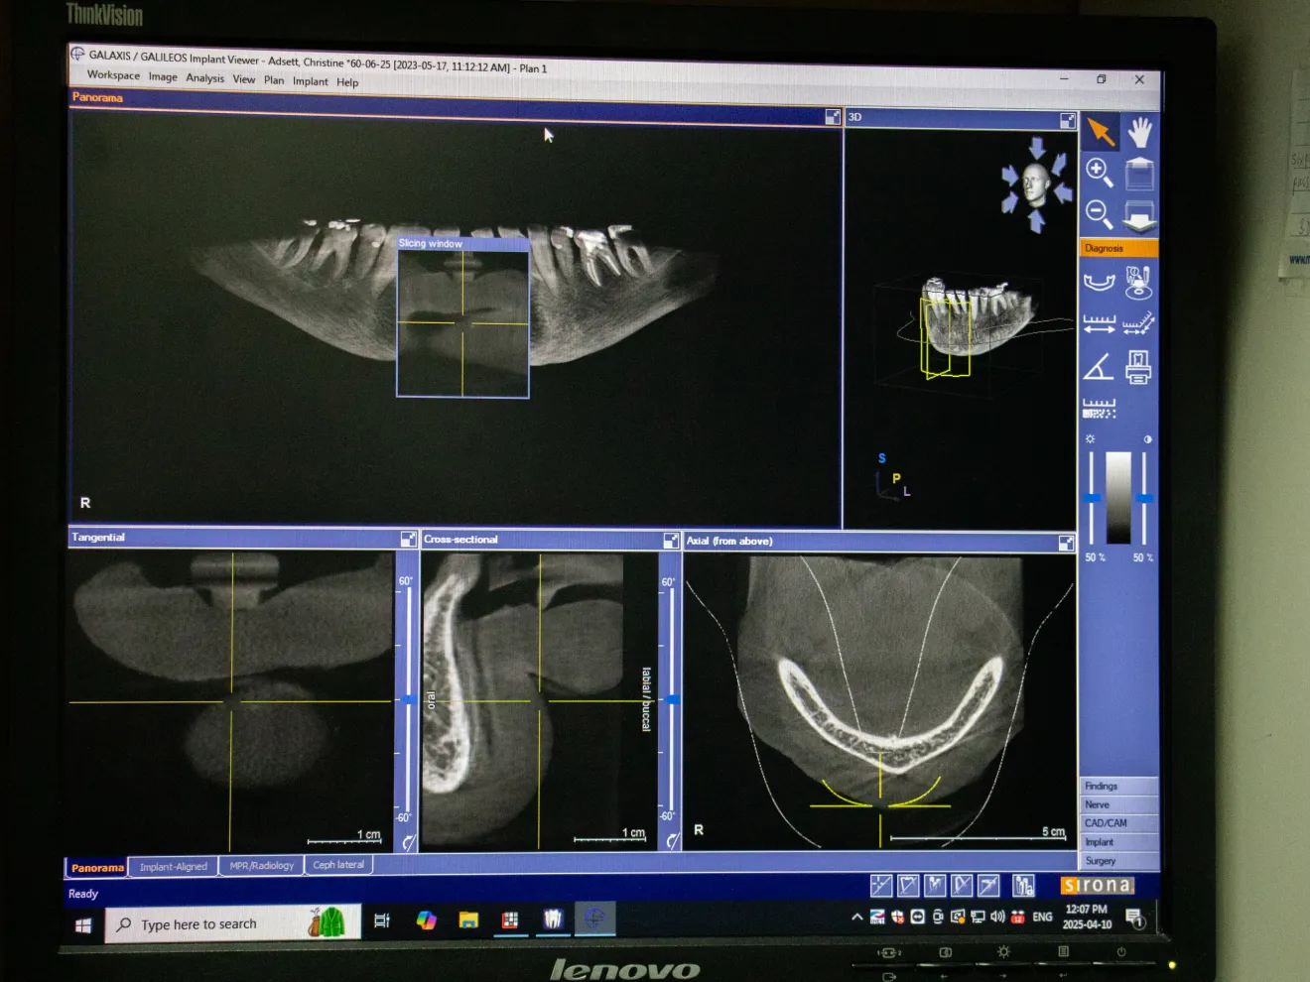Click the Type here to search box
Screen dimensions: 1310x982
(x=233, y=923)
